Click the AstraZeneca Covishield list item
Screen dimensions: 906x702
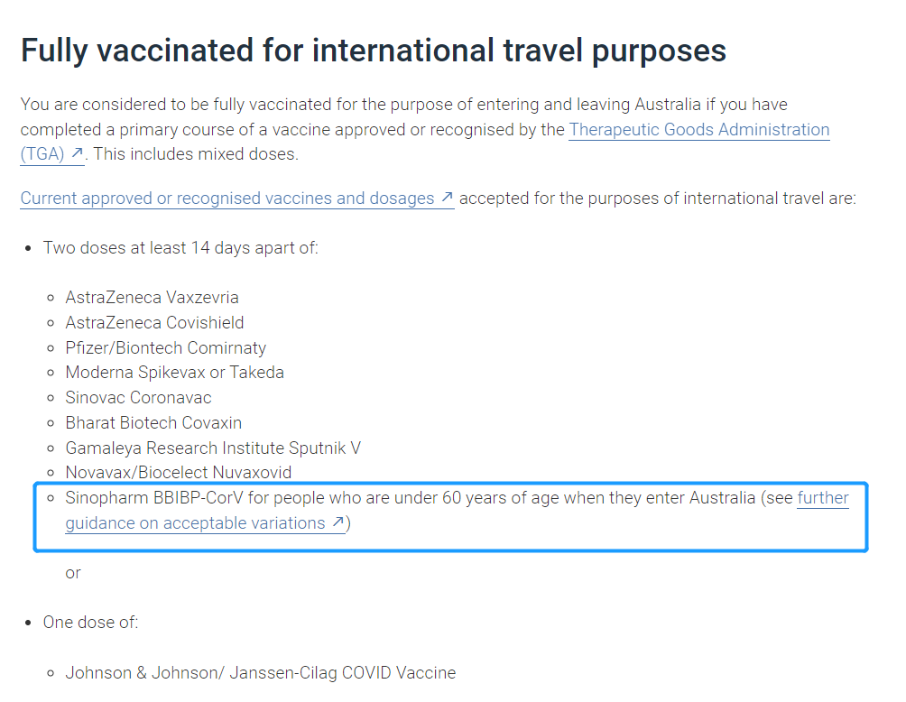click(x=155, y=322)
